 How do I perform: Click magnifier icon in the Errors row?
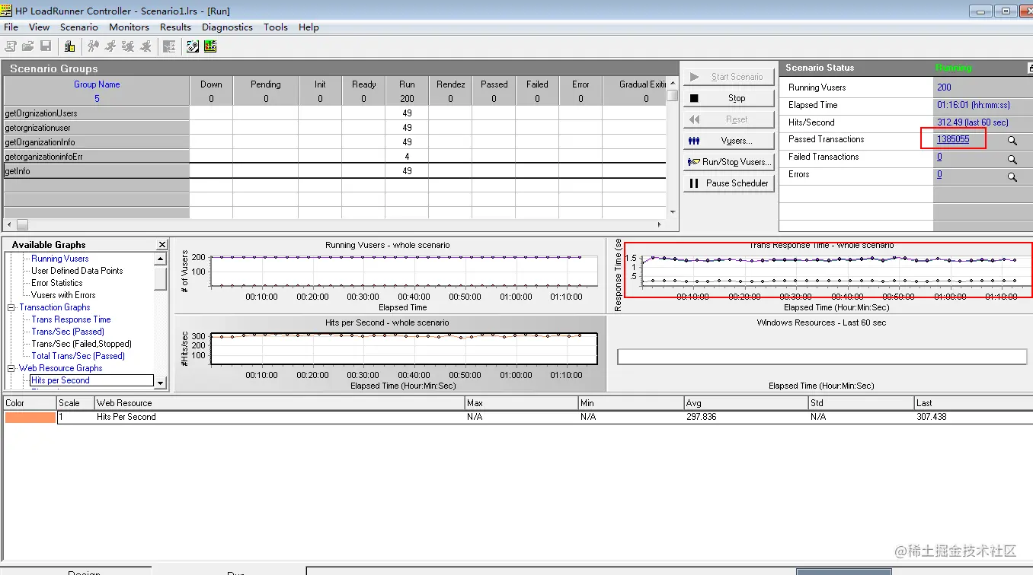[1012, 176]
